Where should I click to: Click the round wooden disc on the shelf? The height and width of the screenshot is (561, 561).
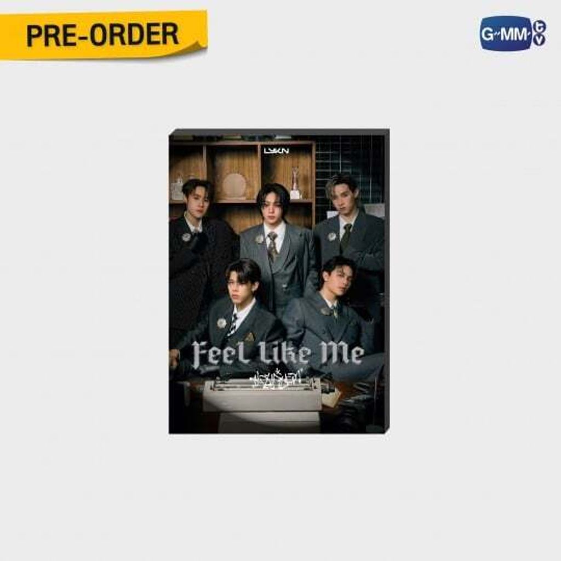click(234, 185)
